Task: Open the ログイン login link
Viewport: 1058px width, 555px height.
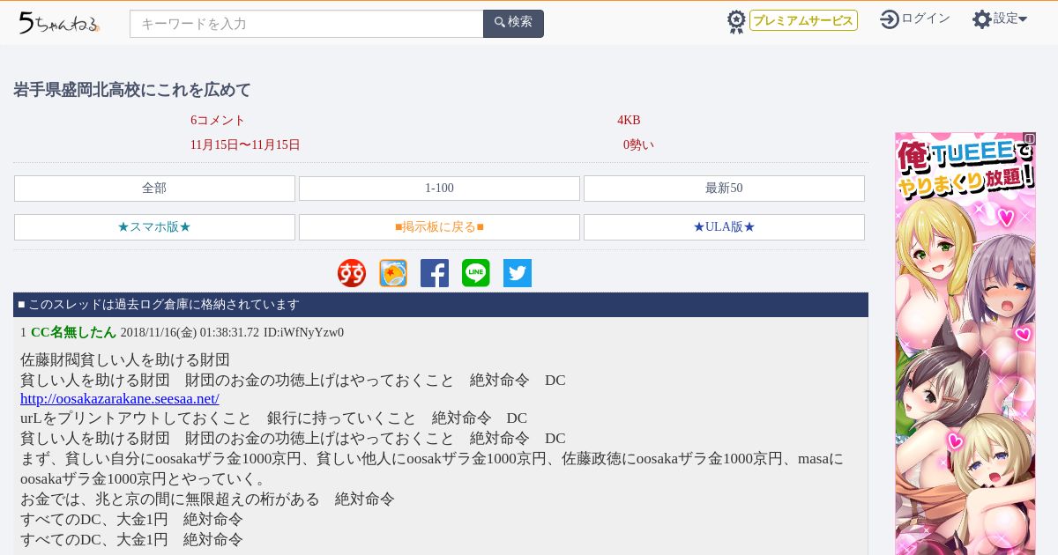Action: [926, 18]
